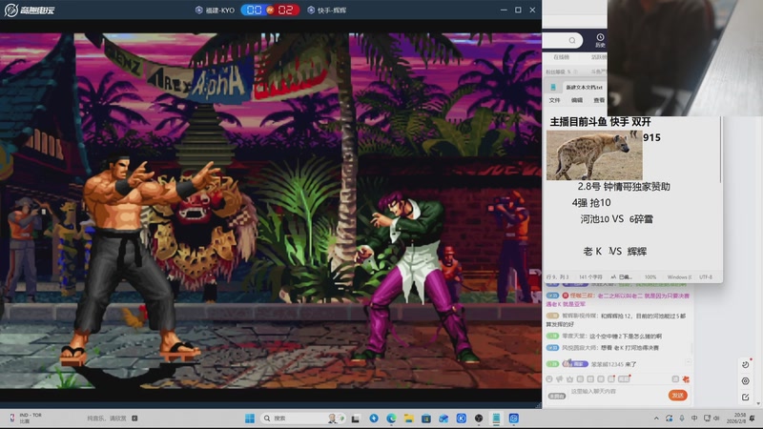This screenshot has width=763, height=429.
Task: Click the '4强 抢10' text line
Action: pyautogui.click(x=591, y=203)
